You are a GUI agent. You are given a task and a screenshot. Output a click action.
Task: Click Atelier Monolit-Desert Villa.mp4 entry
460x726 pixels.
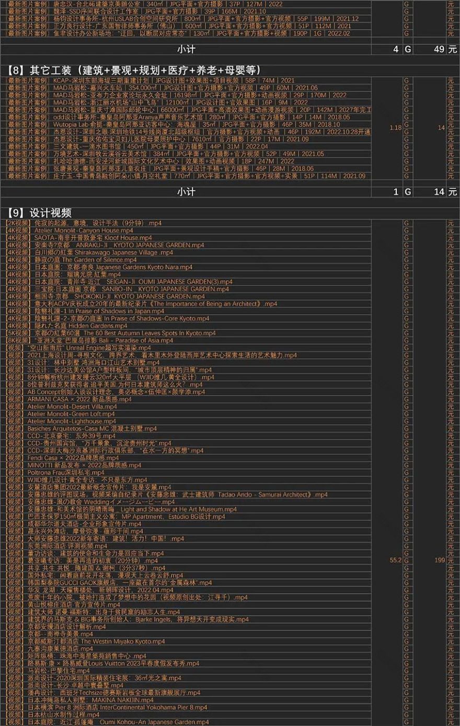(x=72, y=406)
